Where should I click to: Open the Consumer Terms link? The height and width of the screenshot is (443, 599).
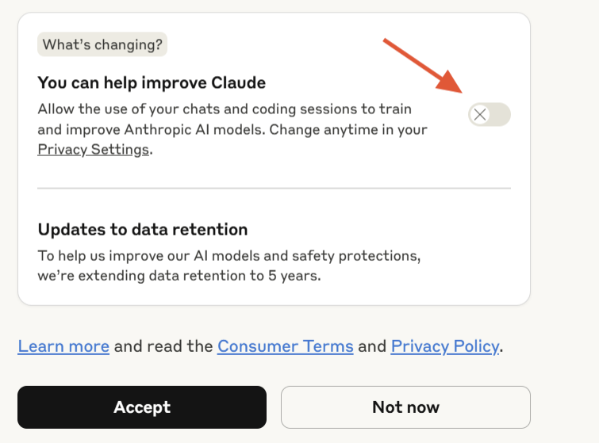(285, 346)
